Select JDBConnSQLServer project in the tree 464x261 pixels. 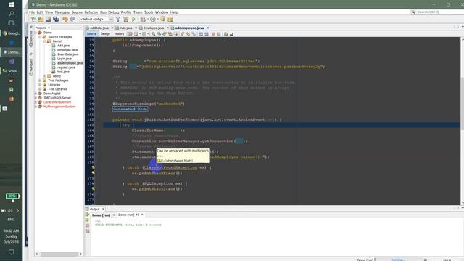click(57, 98)
